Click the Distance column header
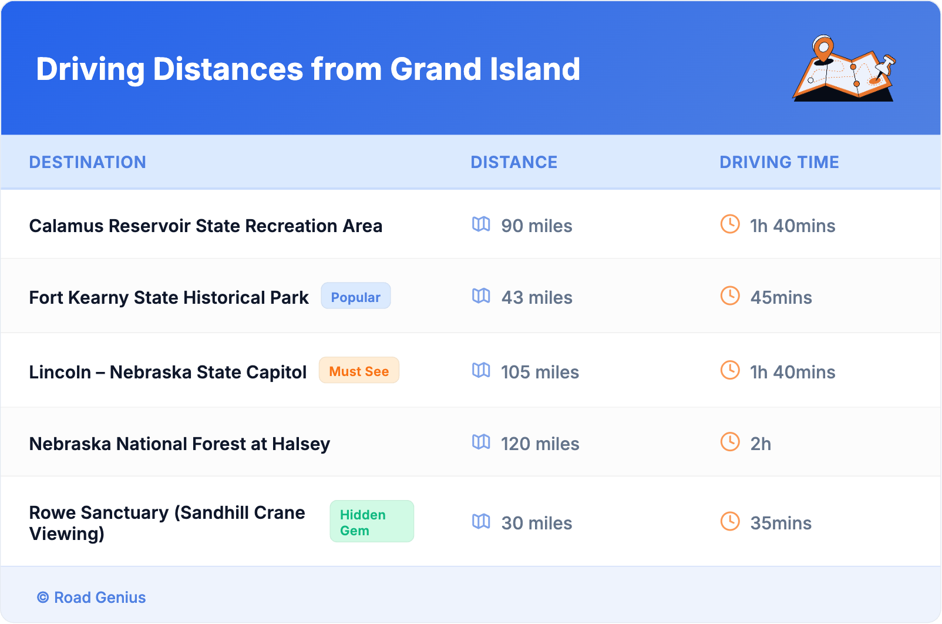 [514, 162]
